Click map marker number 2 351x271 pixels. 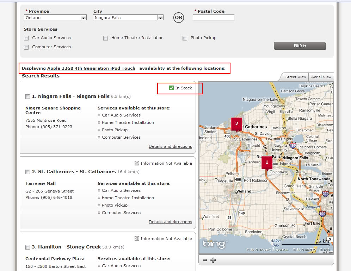coord(236,124)
